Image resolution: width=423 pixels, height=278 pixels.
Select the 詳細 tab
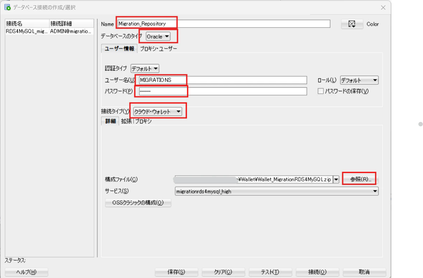click(110, 121)
